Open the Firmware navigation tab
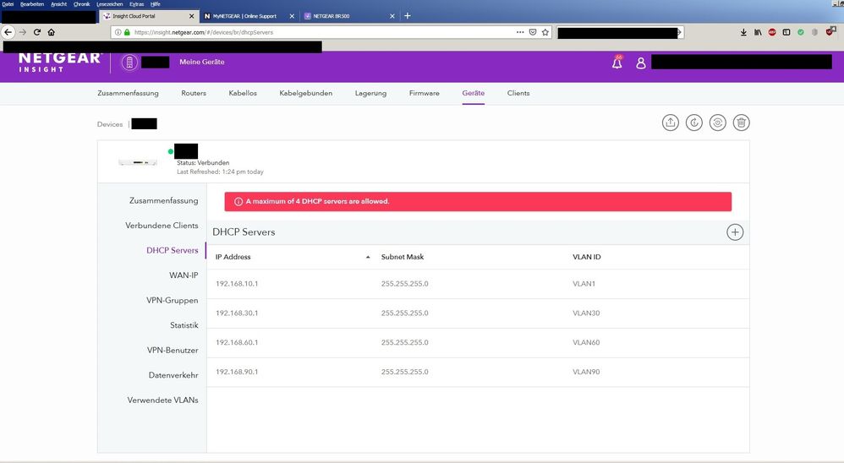Viewport: 844px width, 463px height. pos(425,93)
